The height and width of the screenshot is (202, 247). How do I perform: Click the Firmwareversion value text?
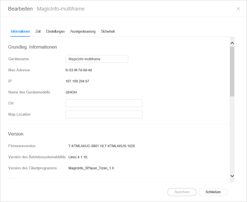pos(101,146)
